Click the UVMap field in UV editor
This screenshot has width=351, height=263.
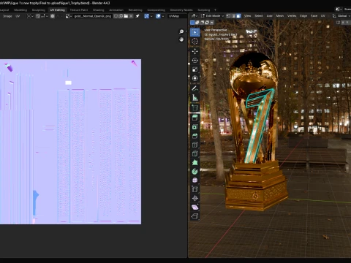[x=177, y=16]
